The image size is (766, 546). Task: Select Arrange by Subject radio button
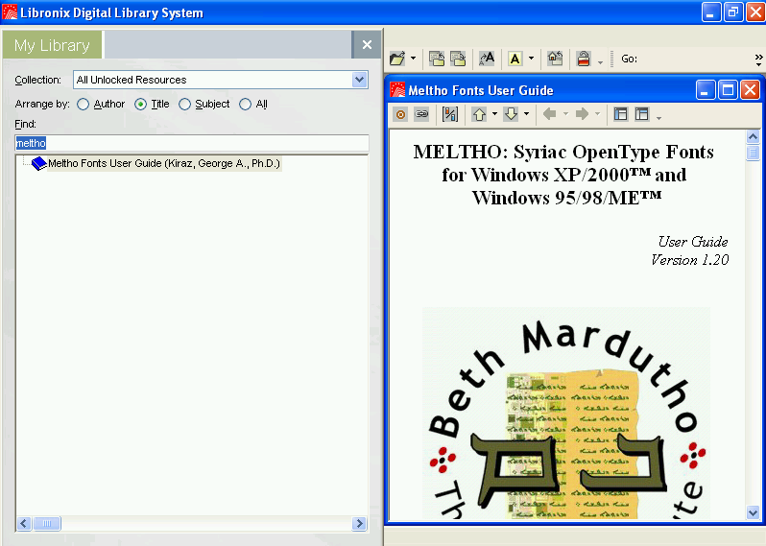tap(184, 104)
